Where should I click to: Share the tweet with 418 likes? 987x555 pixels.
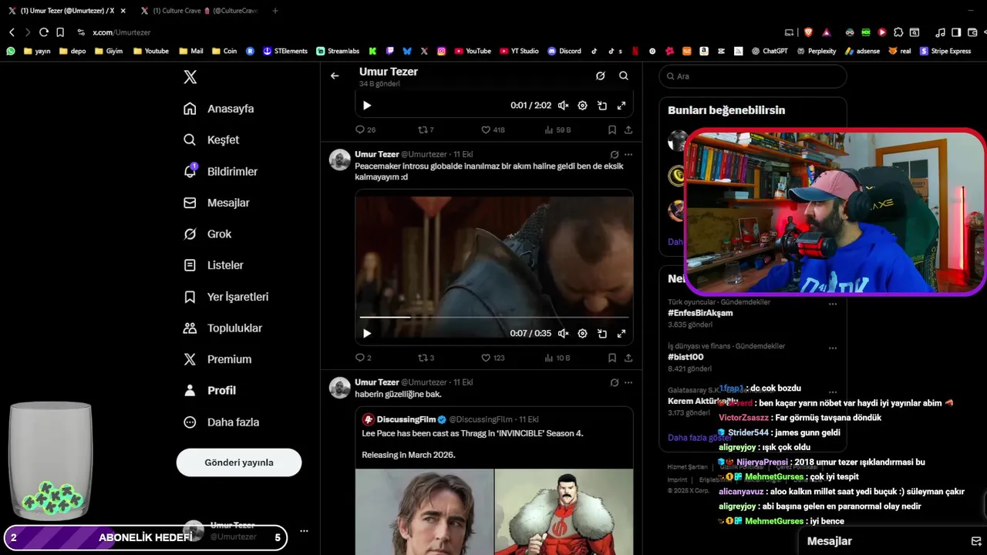[x=628, y=129]
